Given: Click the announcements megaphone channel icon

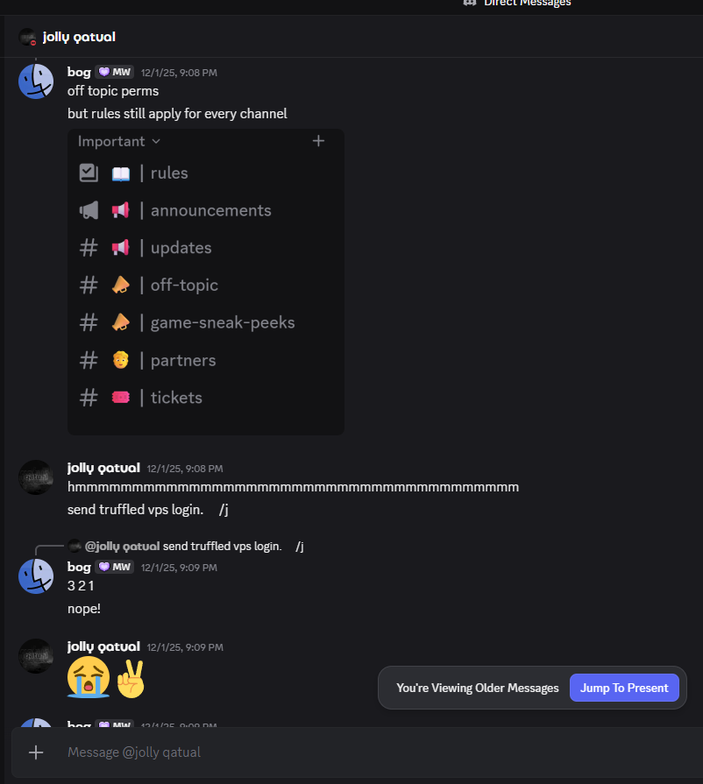Looking at the screenshot, I should [89, 210].
